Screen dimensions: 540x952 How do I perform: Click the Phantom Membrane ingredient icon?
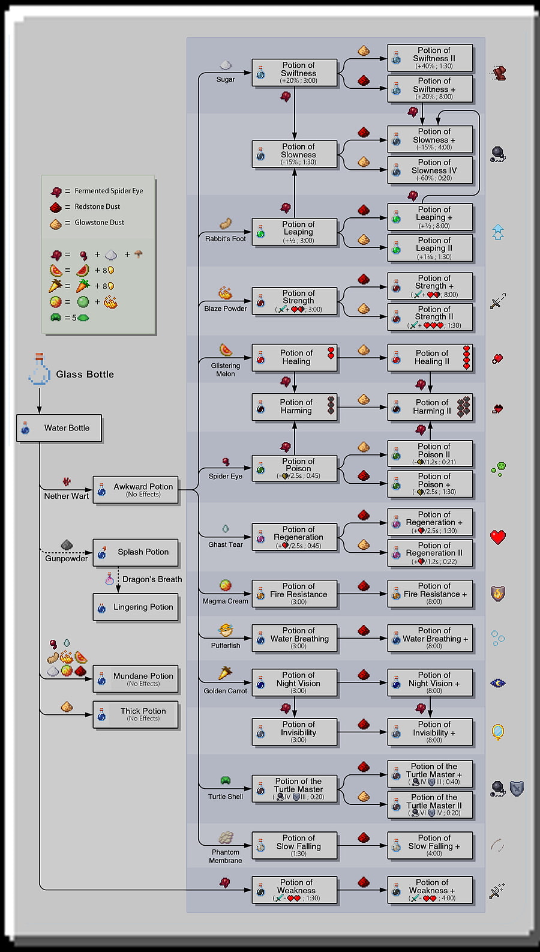226,838
